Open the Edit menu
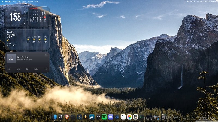 tap(19, 2)
